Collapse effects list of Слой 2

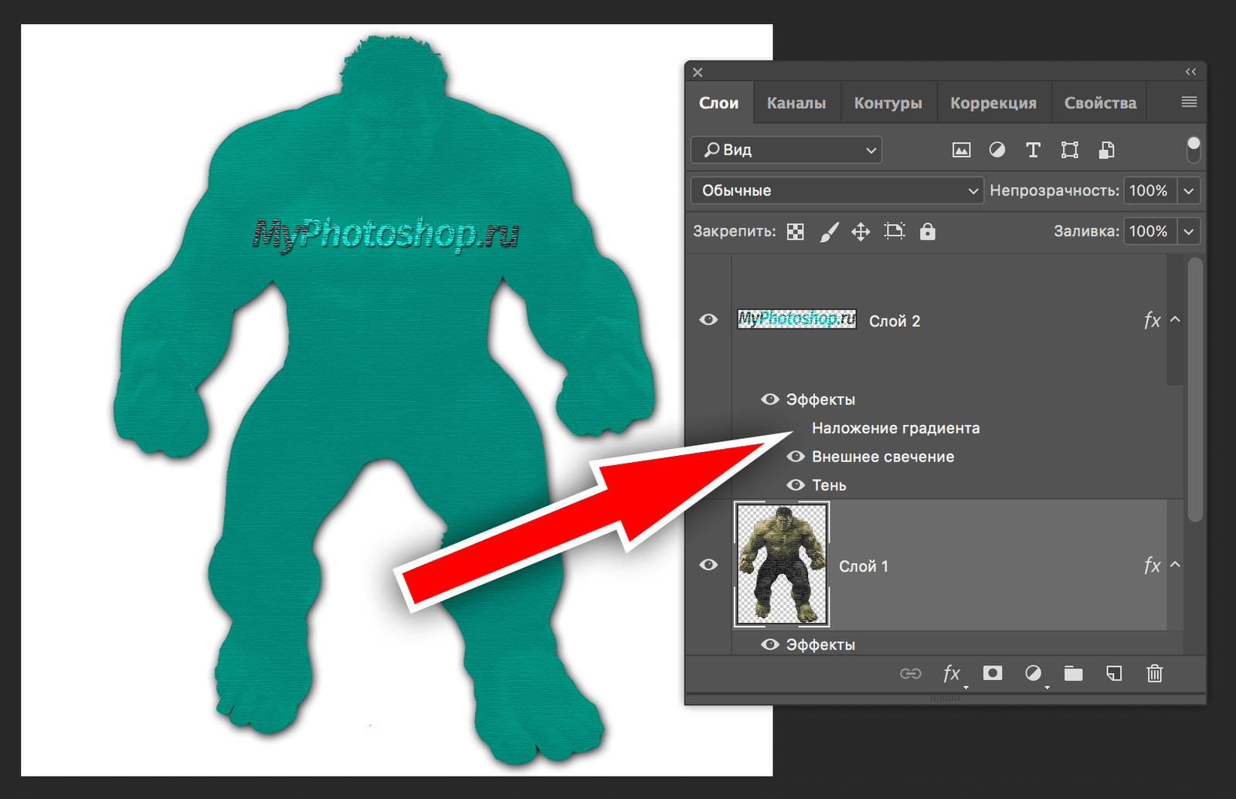tap(1176, 319)
